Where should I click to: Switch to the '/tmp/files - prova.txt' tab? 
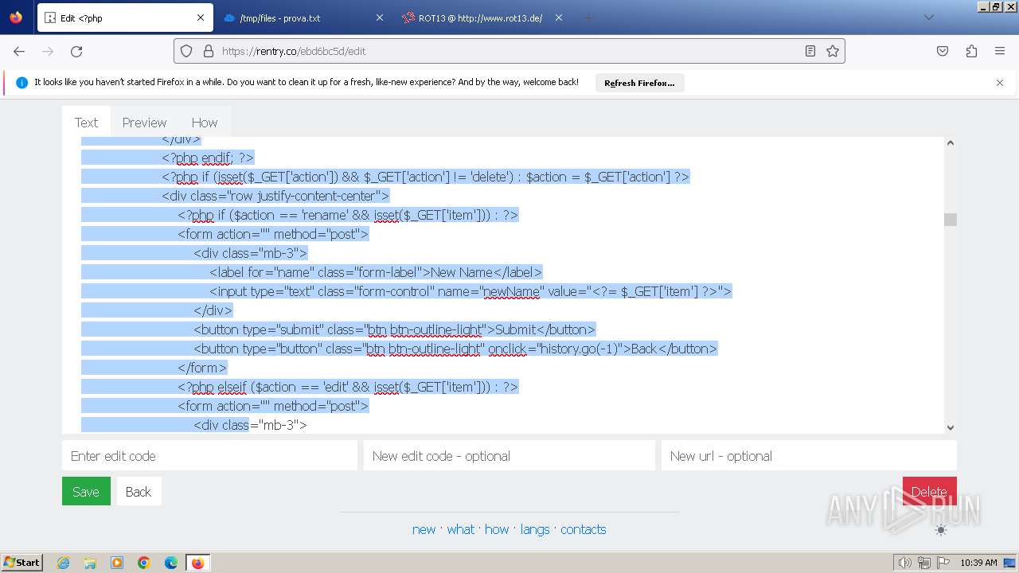[303, 18]
